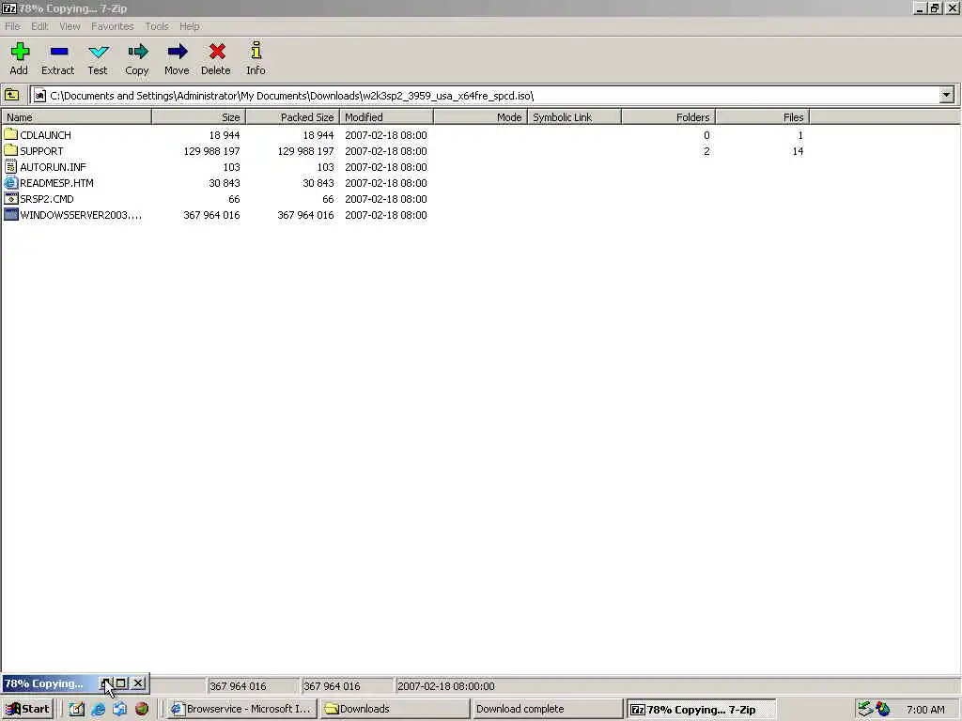Select READMESP.HTM file name
The image size is (962, 721).
click(x=56, y=183)
